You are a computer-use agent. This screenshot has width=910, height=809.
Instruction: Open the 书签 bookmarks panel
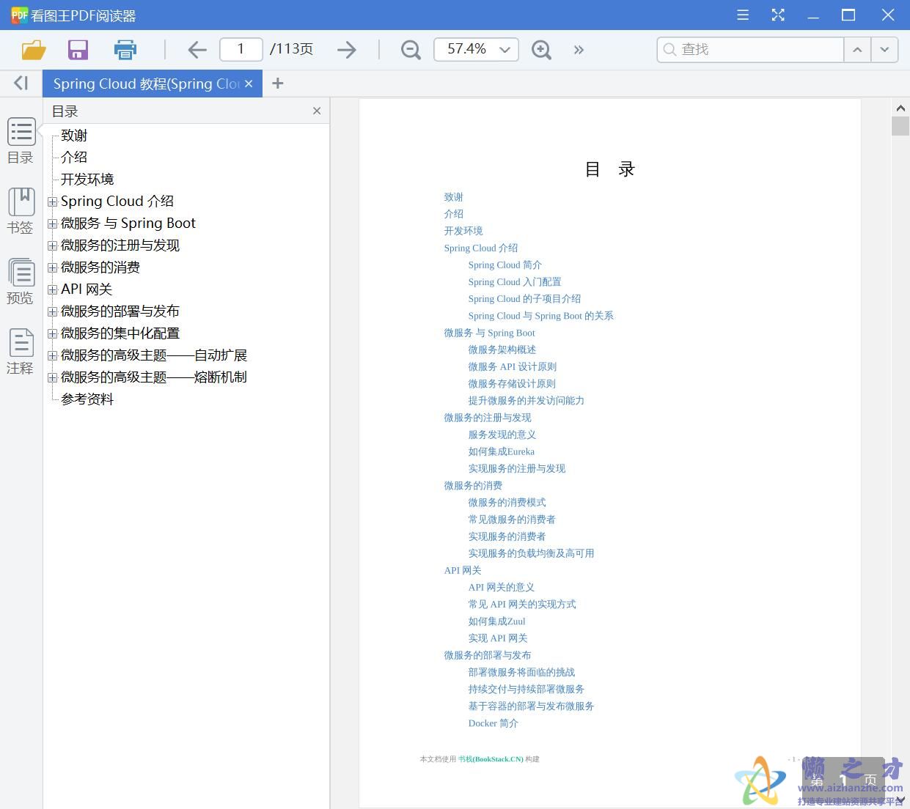(x=21, y=211)
